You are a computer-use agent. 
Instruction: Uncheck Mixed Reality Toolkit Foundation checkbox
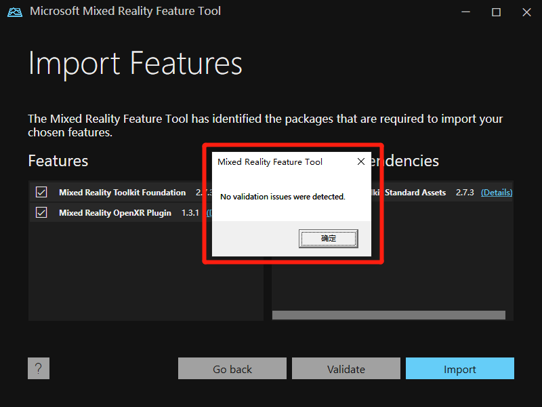[41, 192]
